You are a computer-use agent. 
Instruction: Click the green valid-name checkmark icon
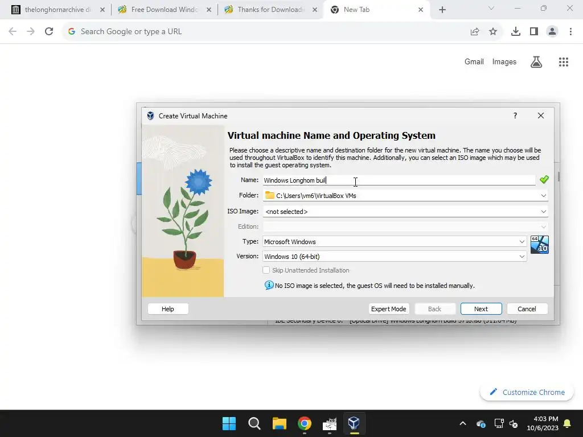click(x=544, y=179)
